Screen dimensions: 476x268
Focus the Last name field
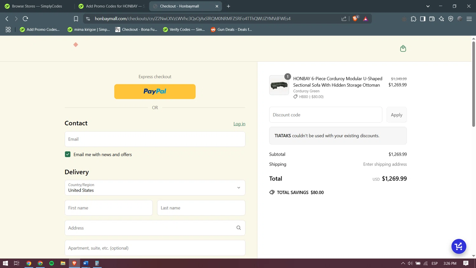coord(201,208)
